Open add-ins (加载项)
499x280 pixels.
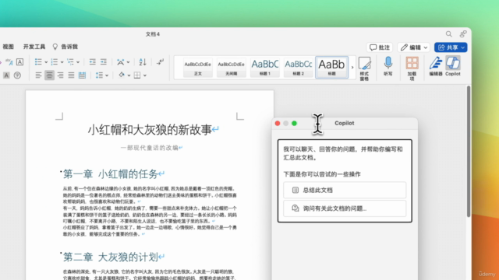point(412,68)
